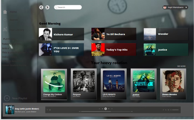Mute with the volume speaker icon
Screen dimensions: 194x120
(171, 110)
